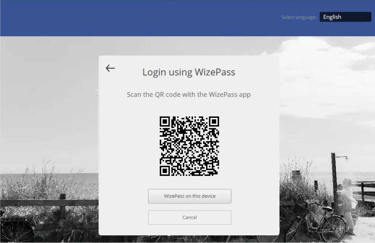Cancel the WizePass login

coord(189,217)
